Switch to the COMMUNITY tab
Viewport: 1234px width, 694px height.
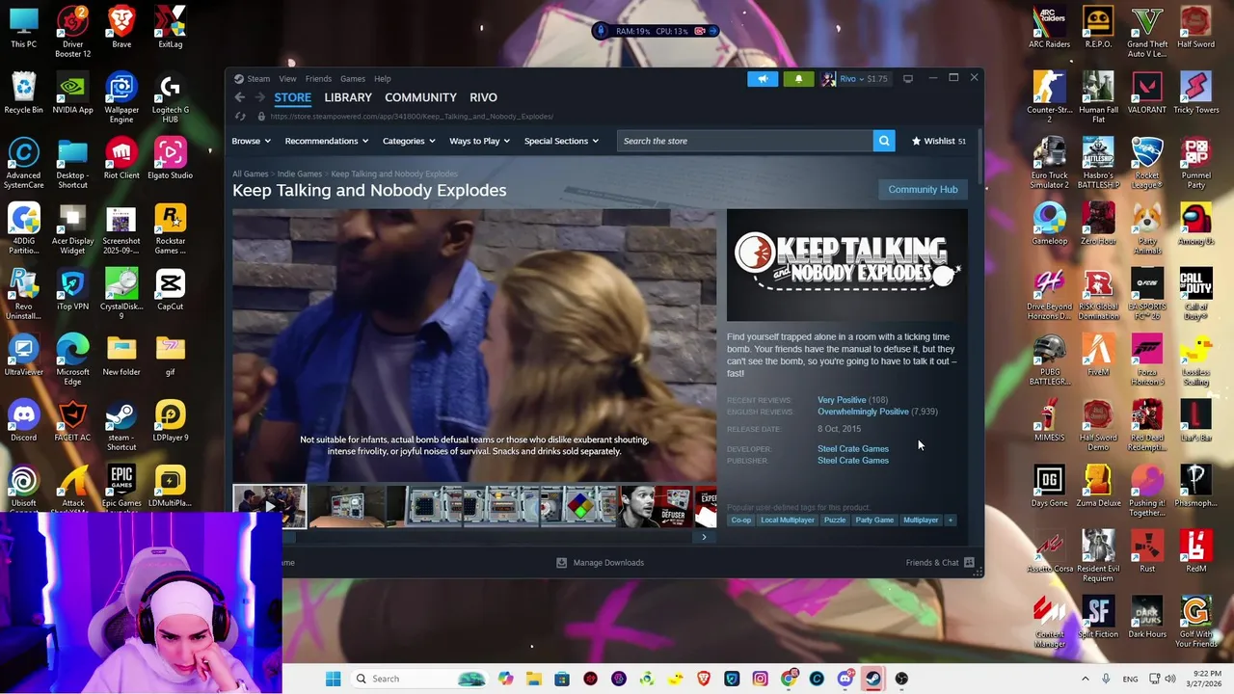pos(420,97)
